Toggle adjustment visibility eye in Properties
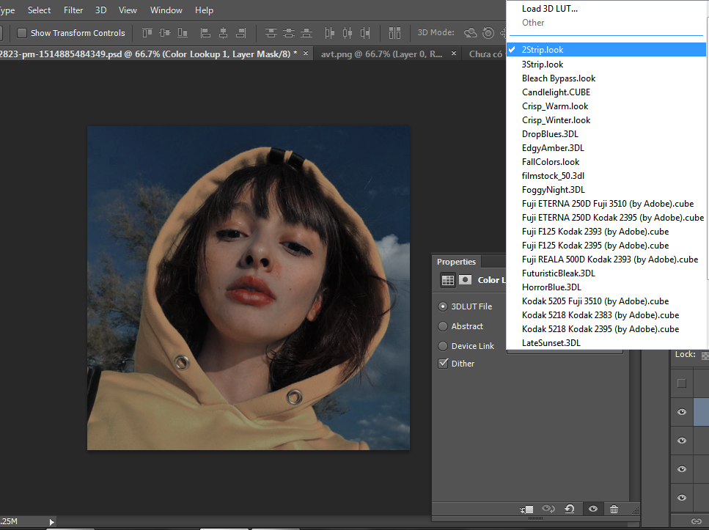 (592, 509)
